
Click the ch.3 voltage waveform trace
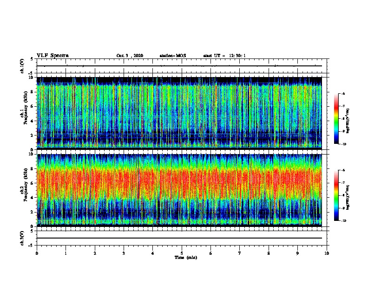[x=179, y=238]
